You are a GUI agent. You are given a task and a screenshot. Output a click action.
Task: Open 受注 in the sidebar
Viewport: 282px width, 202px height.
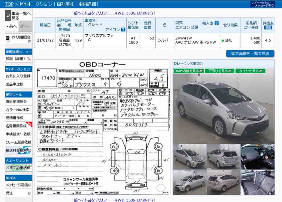19,193
